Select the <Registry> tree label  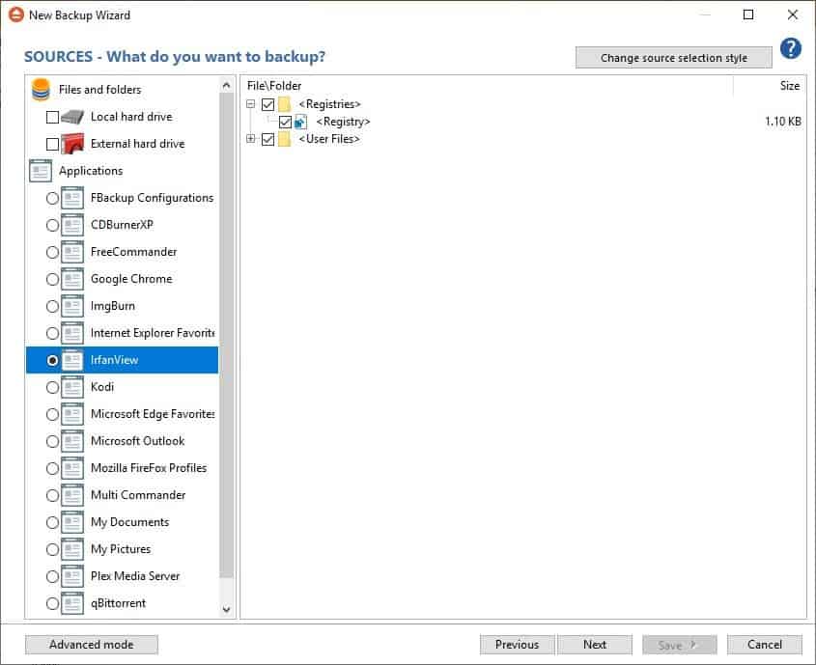pyautogui.click(x=343, y=122)
